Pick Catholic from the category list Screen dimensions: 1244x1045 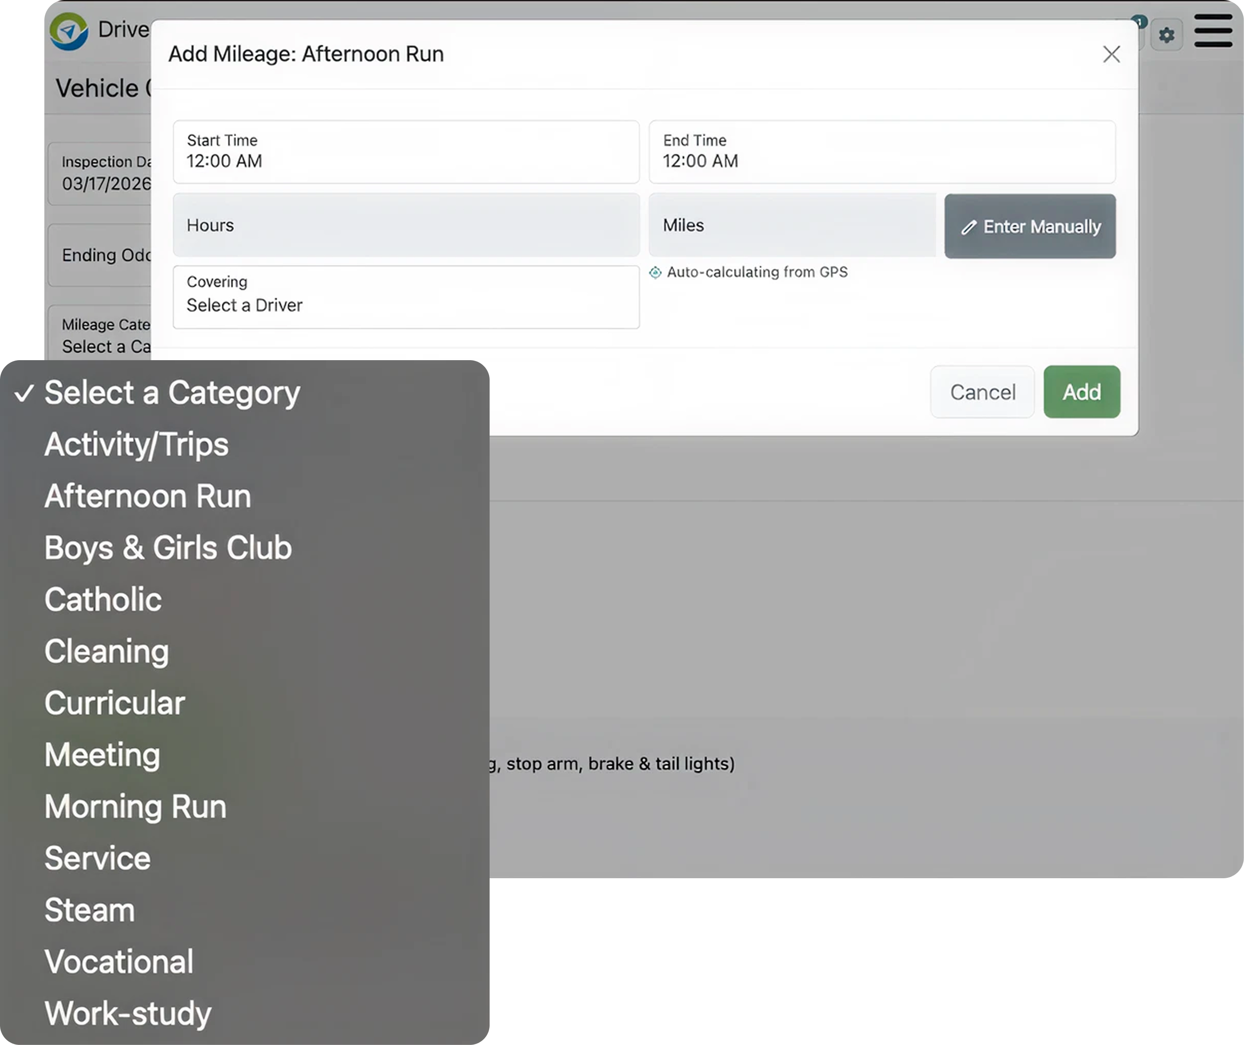(103, 600)
